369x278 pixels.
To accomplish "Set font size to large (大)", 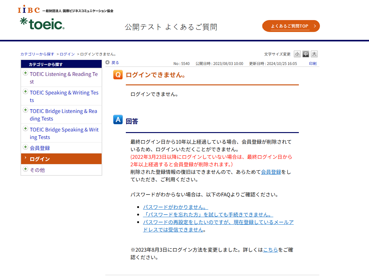I will 314,54.
